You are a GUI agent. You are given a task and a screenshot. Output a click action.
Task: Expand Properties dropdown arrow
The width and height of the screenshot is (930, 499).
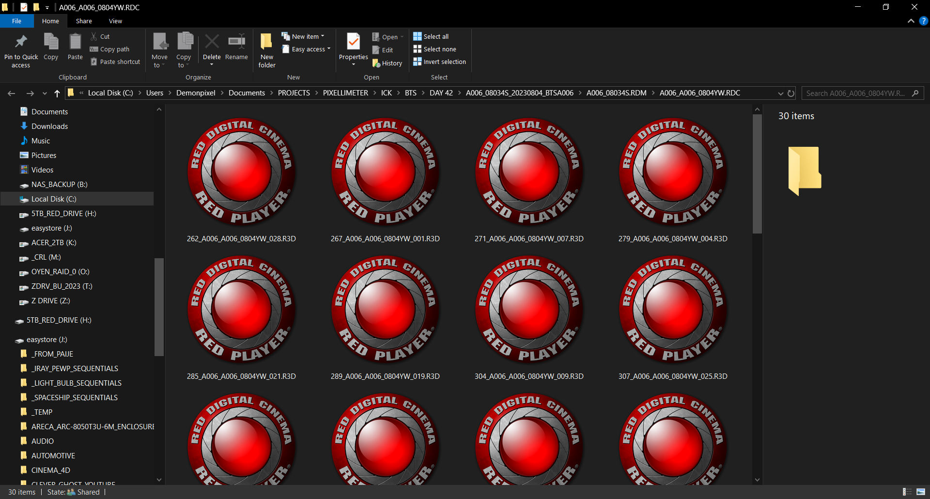354,64
